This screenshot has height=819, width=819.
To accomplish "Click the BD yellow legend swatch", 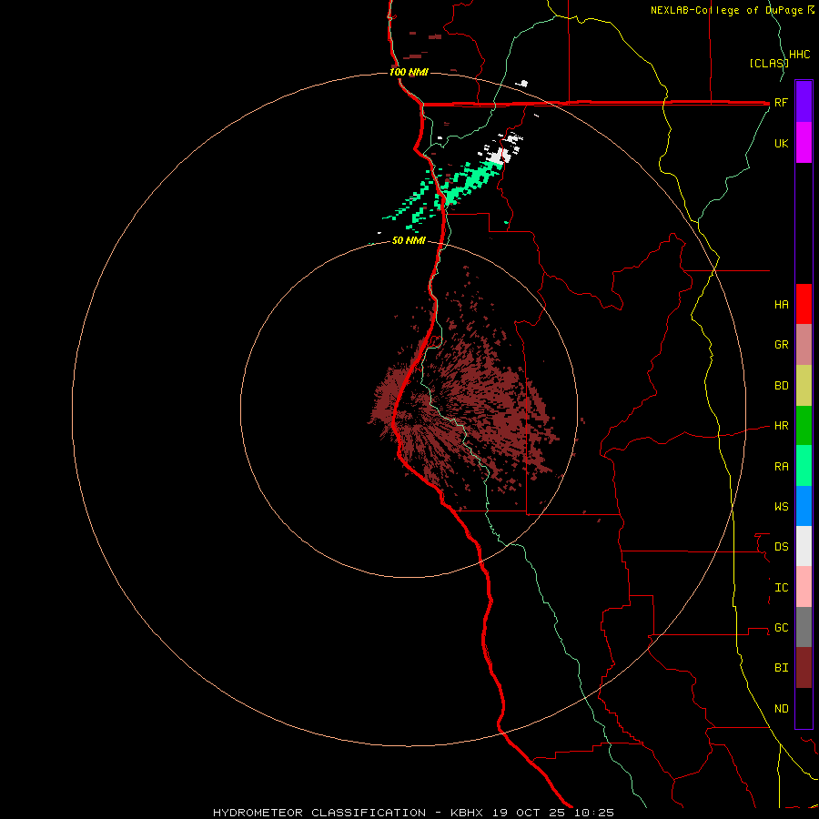I will click(804, 386).
